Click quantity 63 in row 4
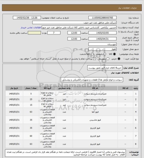This screenshot has width=144, height=158. point(31,112)
